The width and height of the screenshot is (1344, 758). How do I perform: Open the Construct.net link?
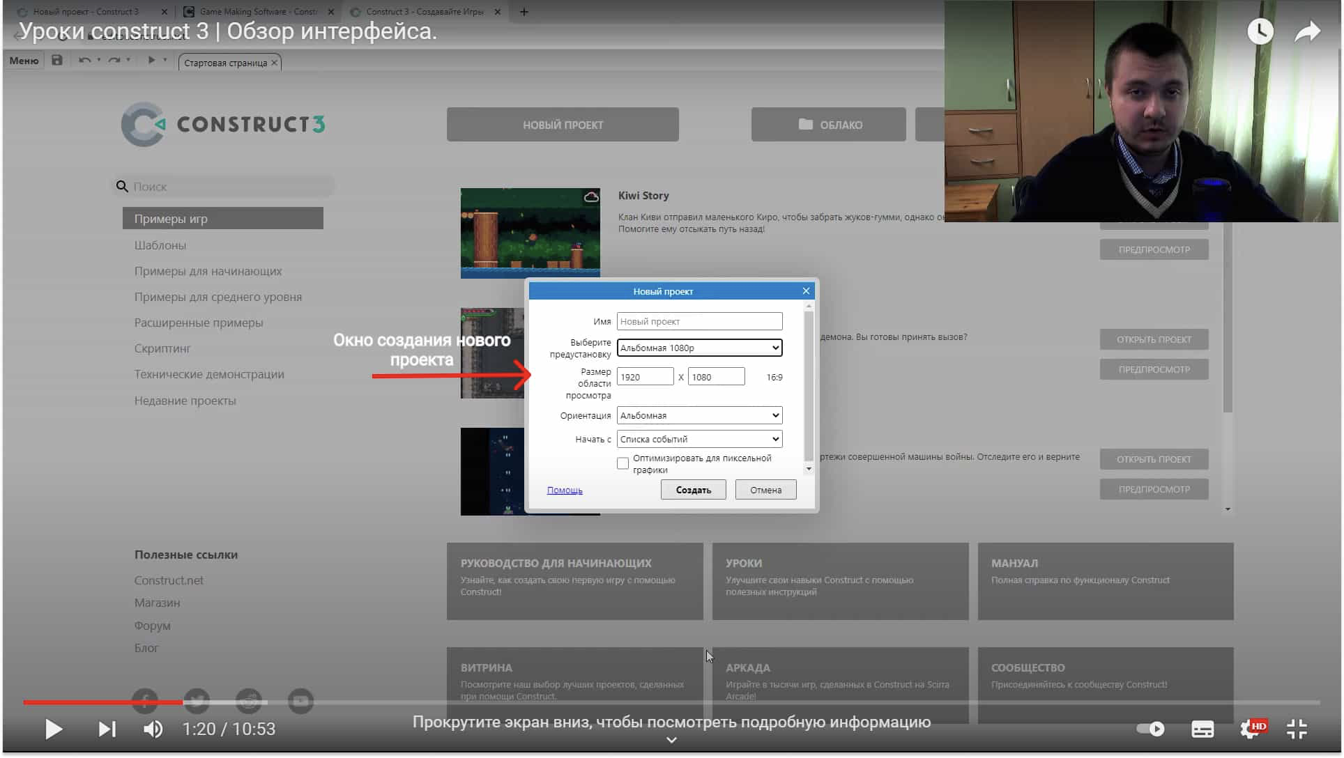coord(169,580)
